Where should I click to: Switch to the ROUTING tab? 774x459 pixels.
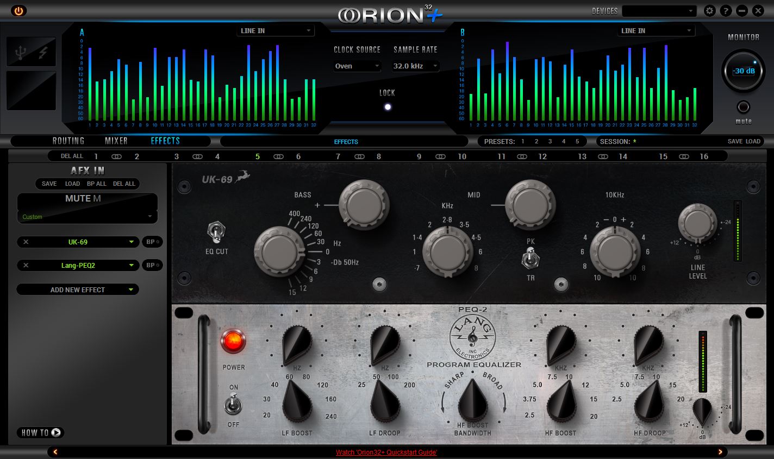tap(68, 141)
